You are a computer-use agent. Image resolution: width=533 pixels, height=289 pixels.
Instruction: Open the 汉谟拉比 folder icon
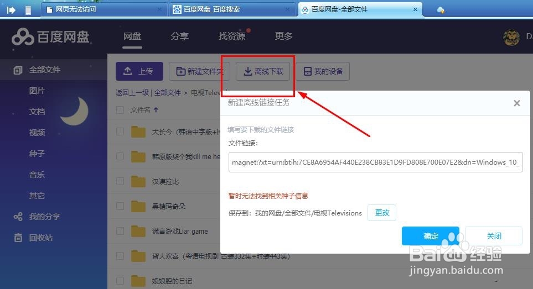tap(138, 181)
